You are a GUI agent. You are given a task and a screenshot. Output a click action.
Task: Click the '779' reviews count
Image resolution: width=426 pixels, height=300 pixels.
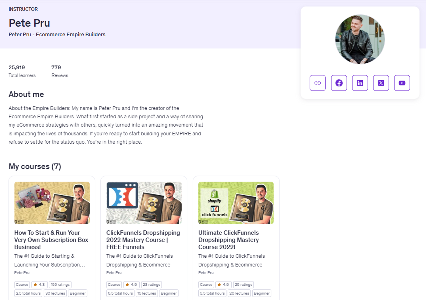pyautogui.click(x=56, y=67)
